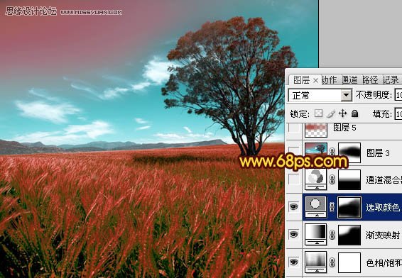402x278 pixels.
Task: Select the 渐变映射 layer name
Action: (383, 235)
